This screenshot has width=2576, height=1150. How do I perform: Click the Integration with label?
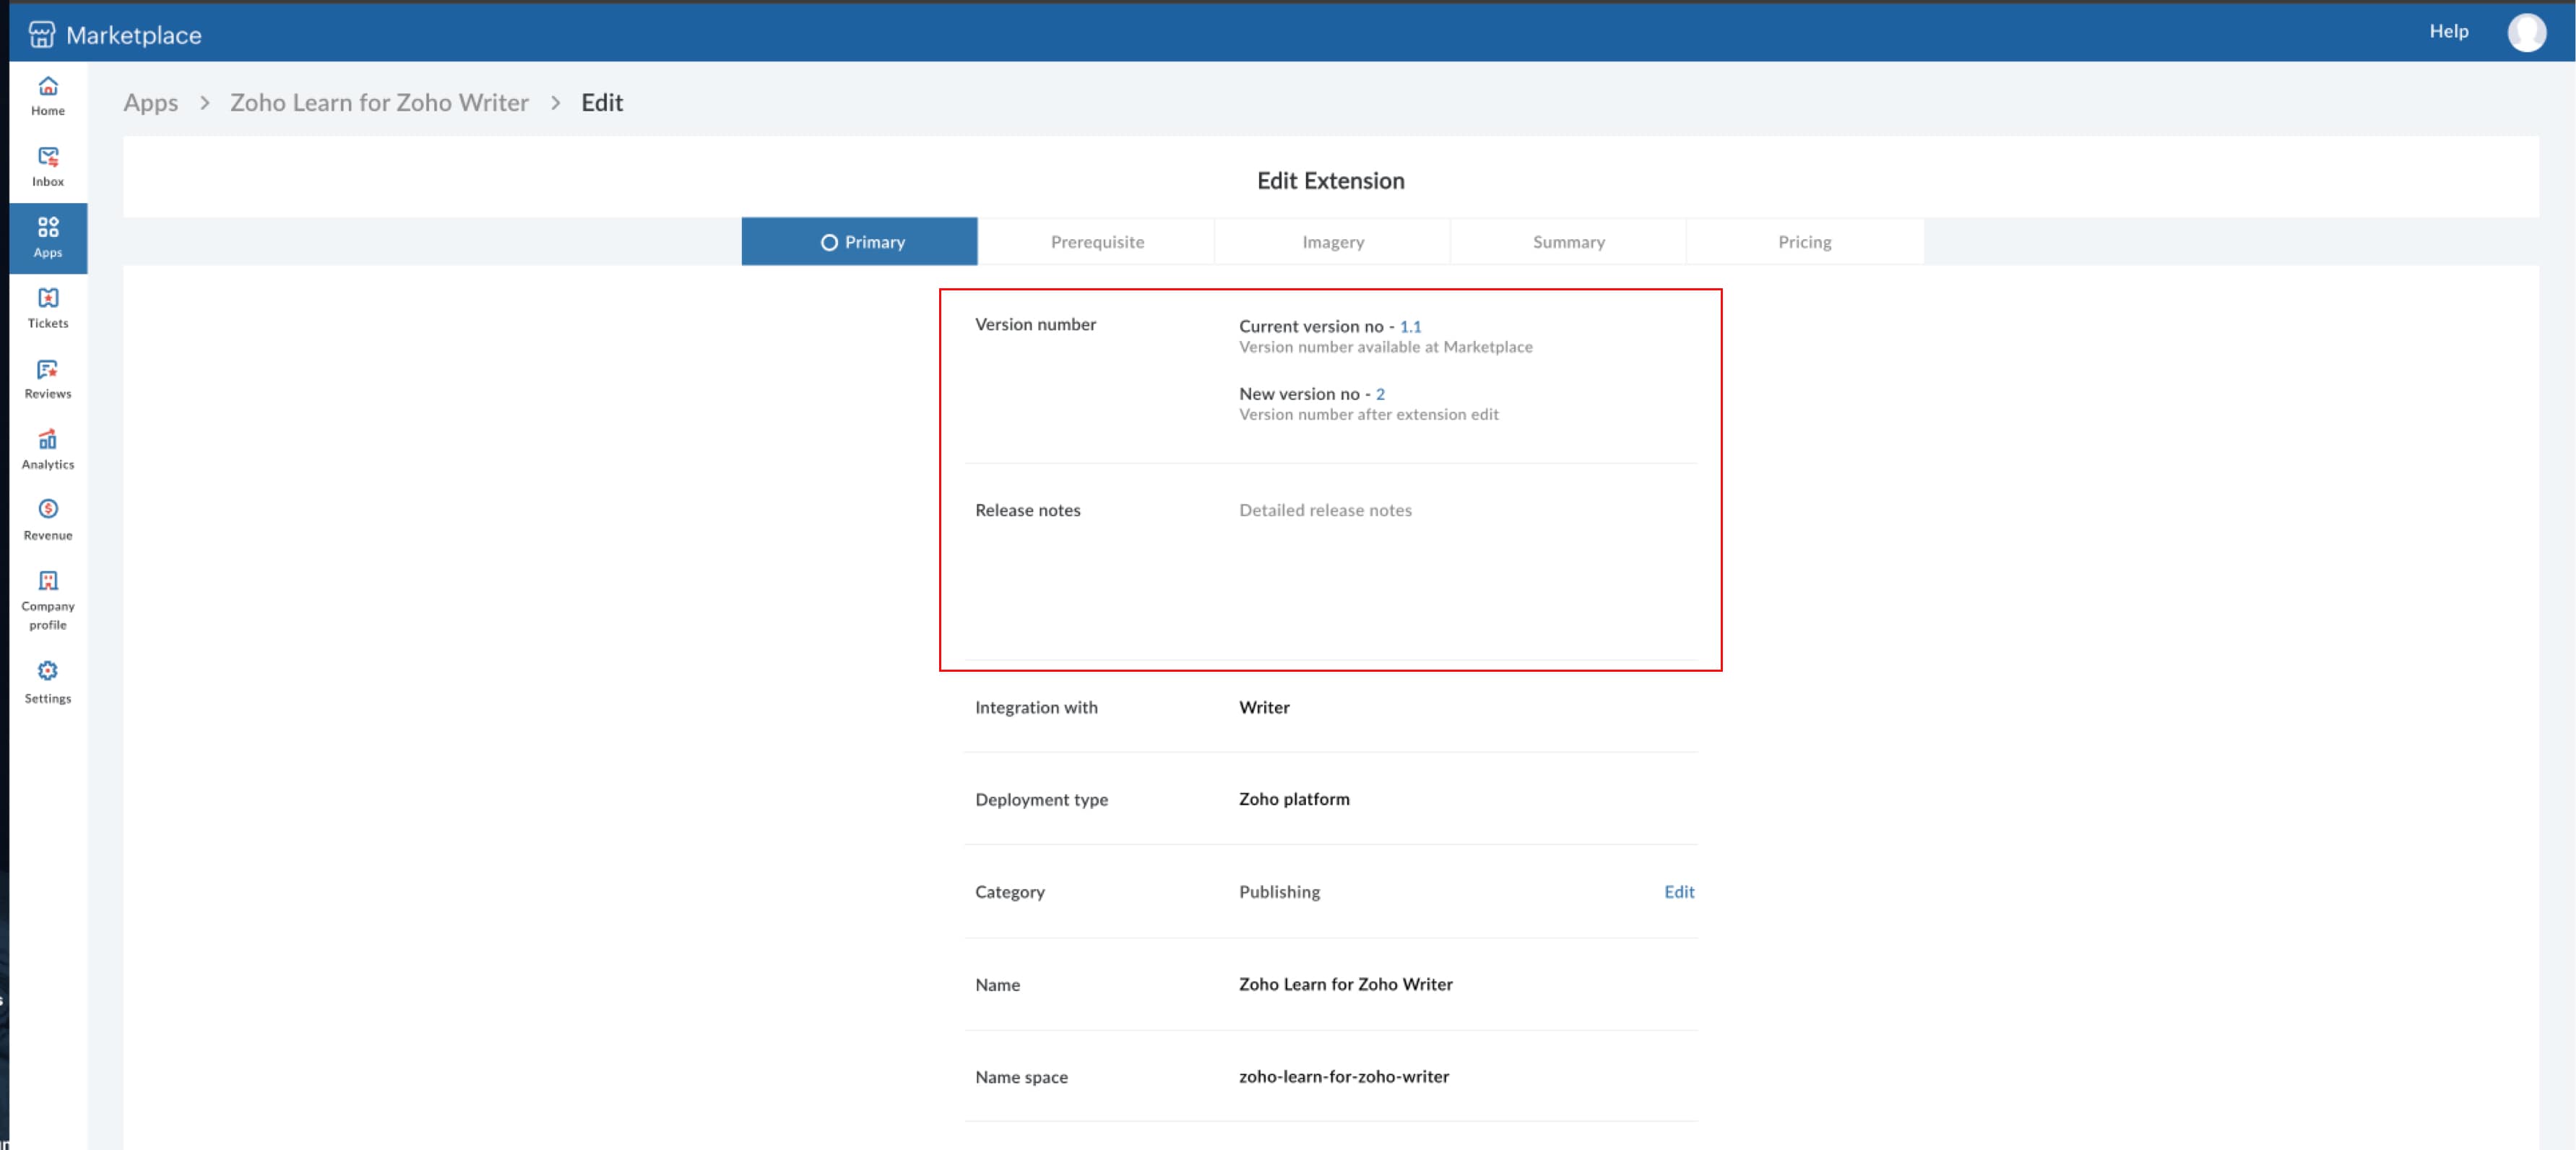[x=1036, y=708]
